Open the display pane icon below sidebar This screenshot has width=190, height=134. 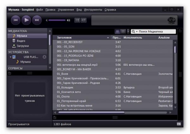(x=9, y=73)
